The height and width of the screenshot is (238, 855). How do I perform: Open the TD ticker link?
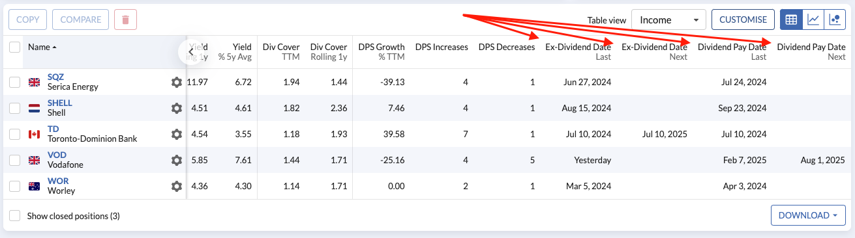53,129
